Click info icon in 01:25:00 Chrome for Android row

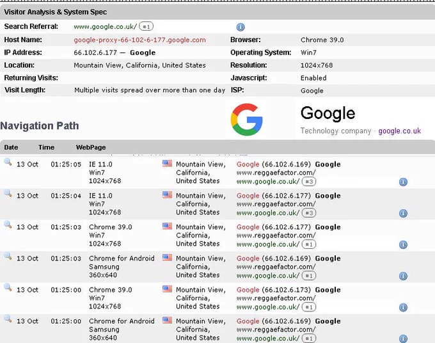click(403, 339)
